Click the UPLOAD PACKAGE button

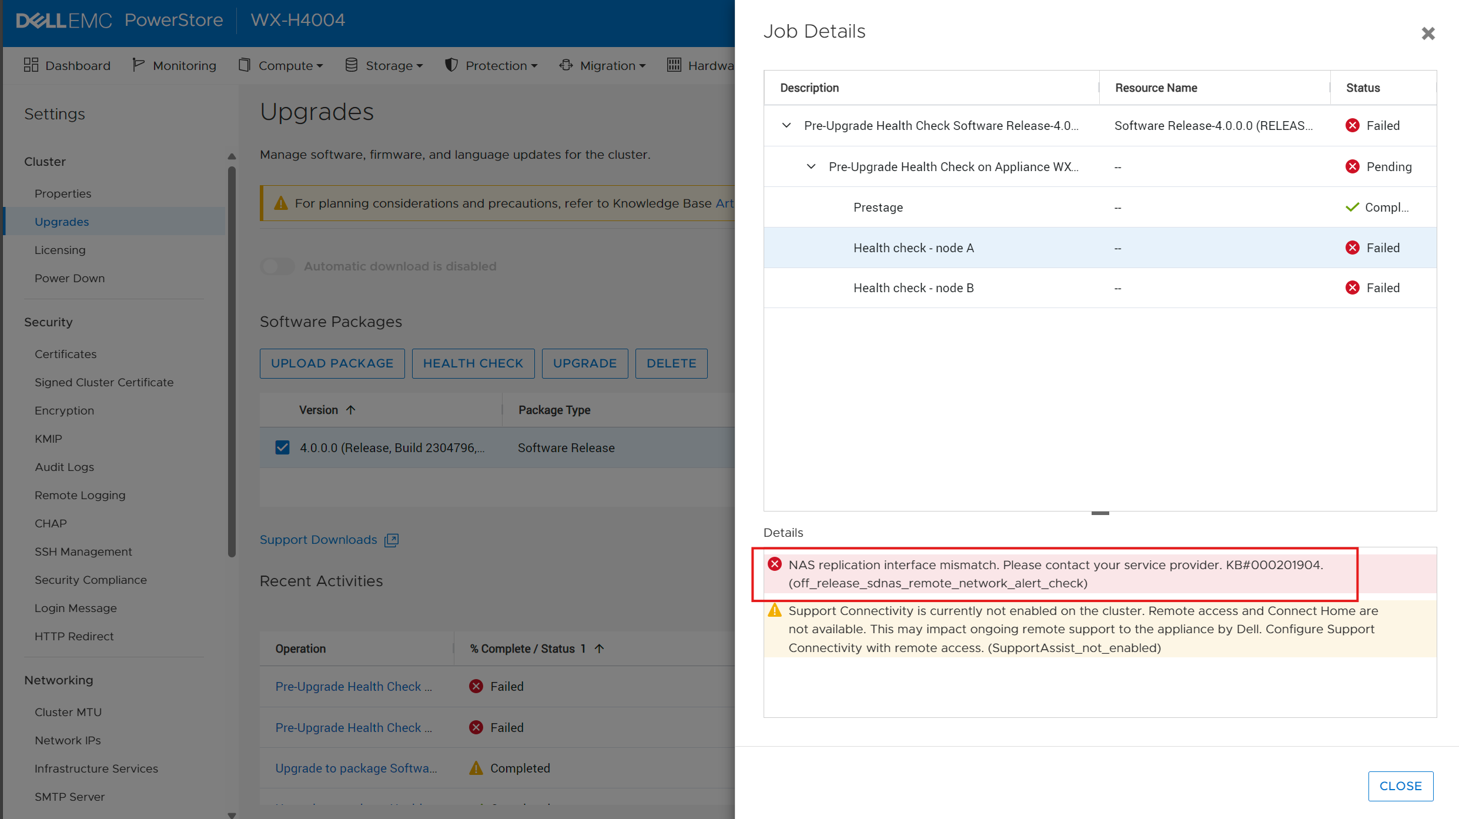coord(332,363)
